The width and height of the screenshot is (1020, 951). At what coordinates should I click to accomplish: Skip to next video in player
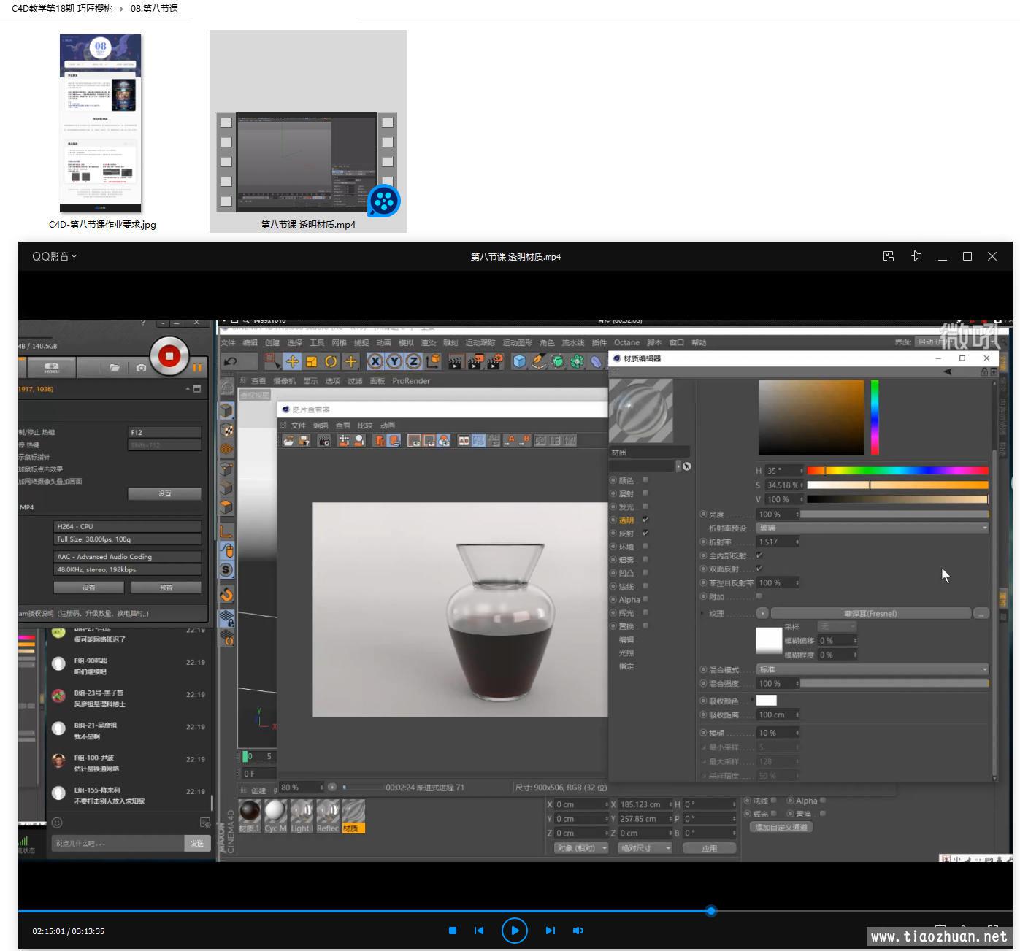(x=551, y=931)
